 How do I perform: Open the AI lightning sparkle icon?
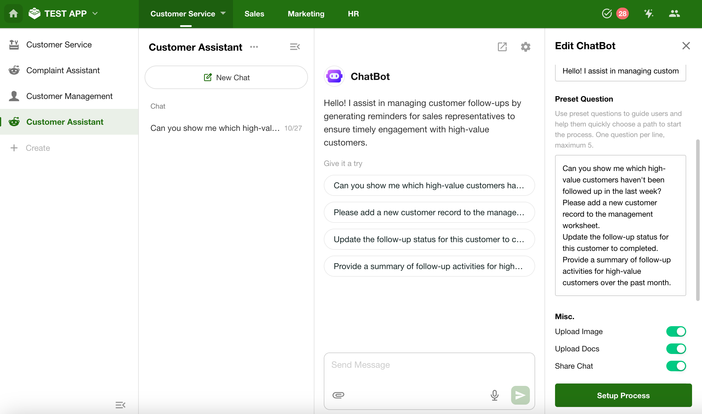point(648,13)
